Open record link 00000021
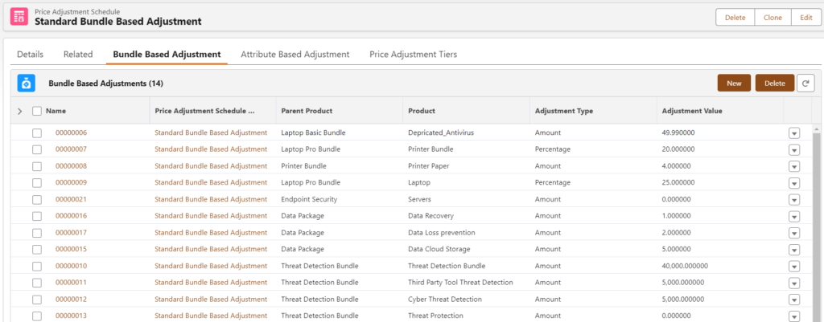This screenshot has width=824, height=322. 71,199
